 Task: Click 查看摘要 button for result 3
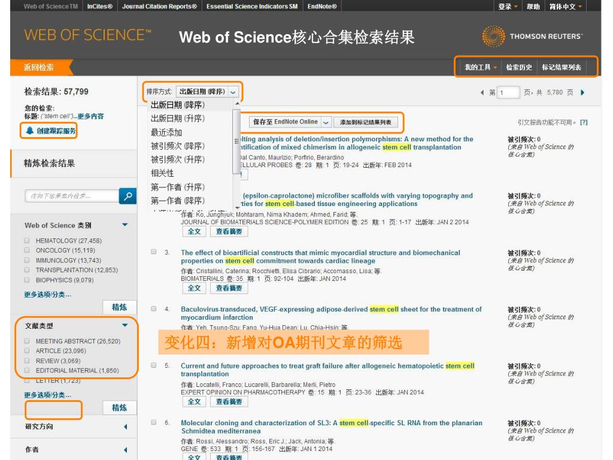coord(229,288)
